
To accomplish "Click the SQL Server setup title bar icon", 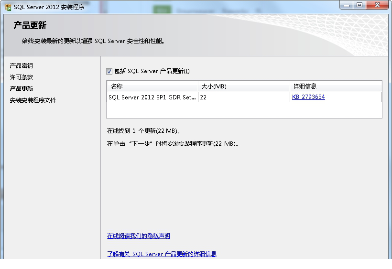I will [8, 7].
